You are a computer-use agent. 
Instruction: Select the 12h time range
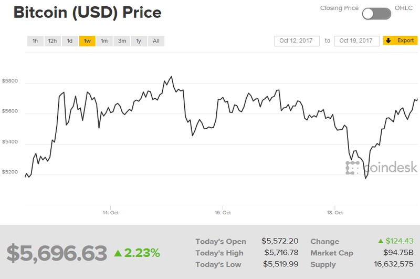point(52,41)
